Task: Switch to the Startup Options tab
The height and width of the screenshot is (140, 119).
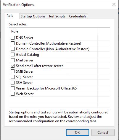Action: click(33, 16)
